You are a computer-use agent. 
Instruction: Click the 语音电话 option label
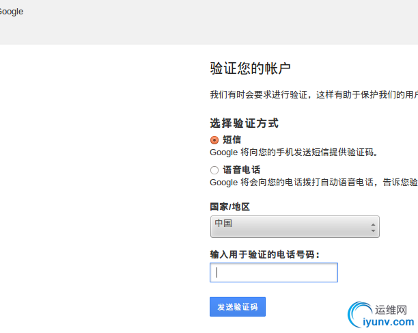click(x=242, y=170)
